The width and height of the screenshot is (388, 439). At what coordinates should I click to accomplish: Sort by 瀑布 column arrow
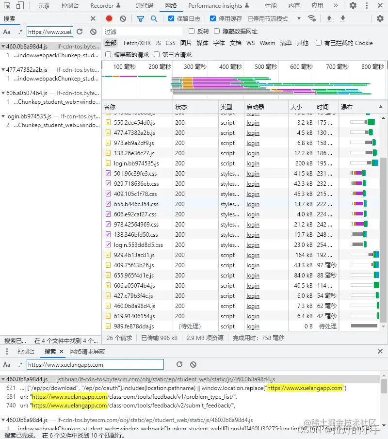(381, 107)
